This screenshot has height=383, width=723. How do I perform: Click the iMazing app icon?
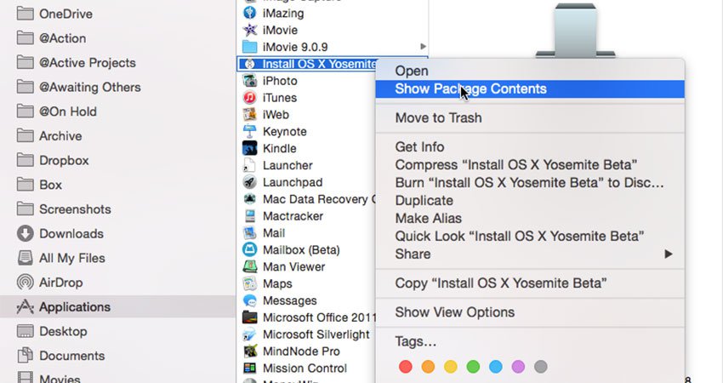249,13
